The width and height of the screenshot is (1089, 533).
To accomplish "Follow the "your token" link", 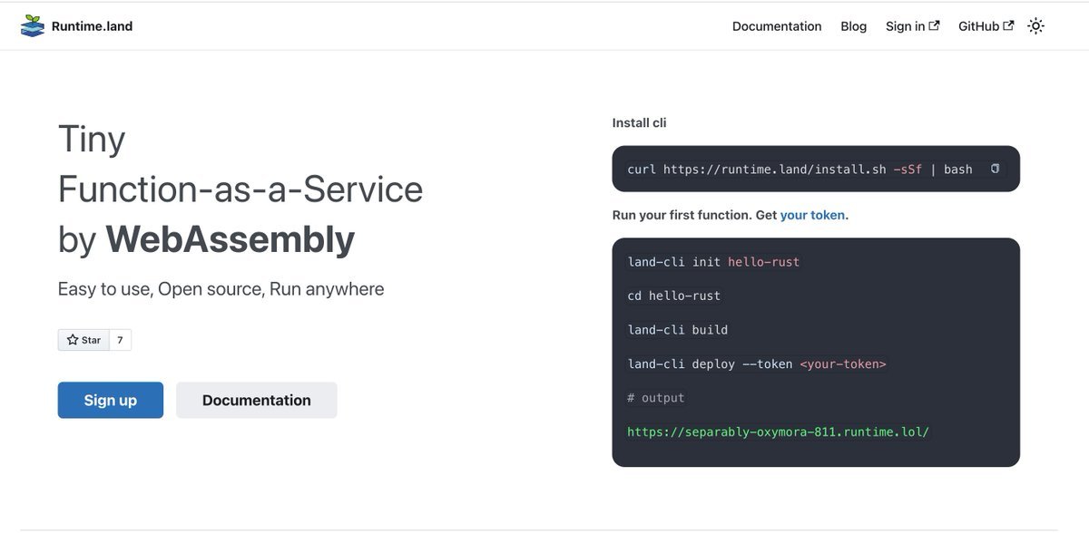I will pos(812,215).
